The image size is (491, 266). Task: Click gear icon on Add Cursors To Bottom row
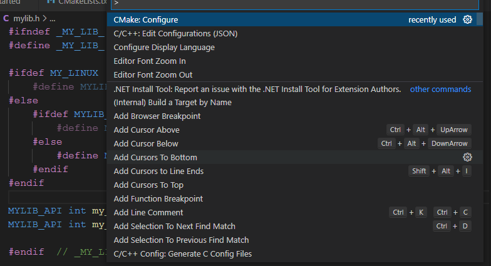[467, 157]
